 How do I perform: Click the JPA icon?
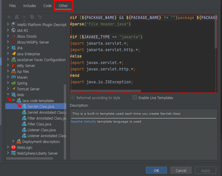[x=13, y=48]
